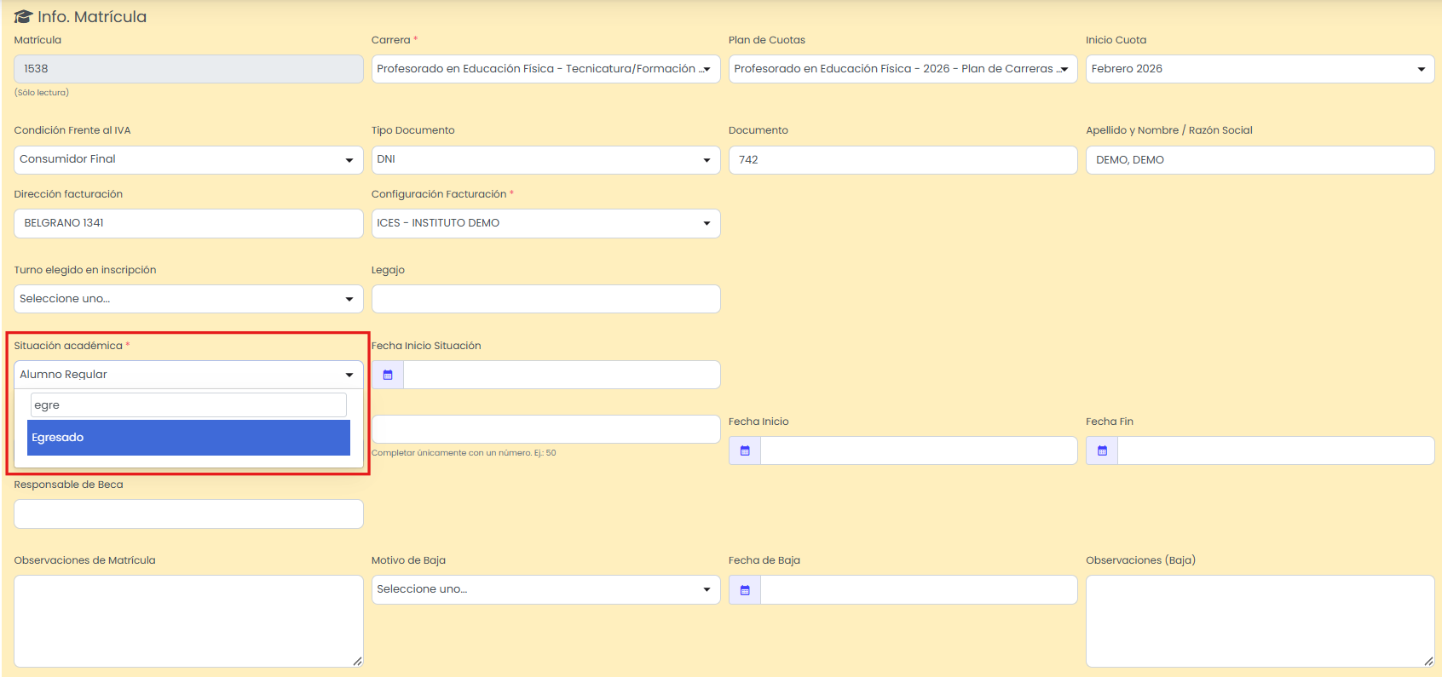Click the Legajo input field
This screenshot has height=677, width=1442.
point(545,299)
